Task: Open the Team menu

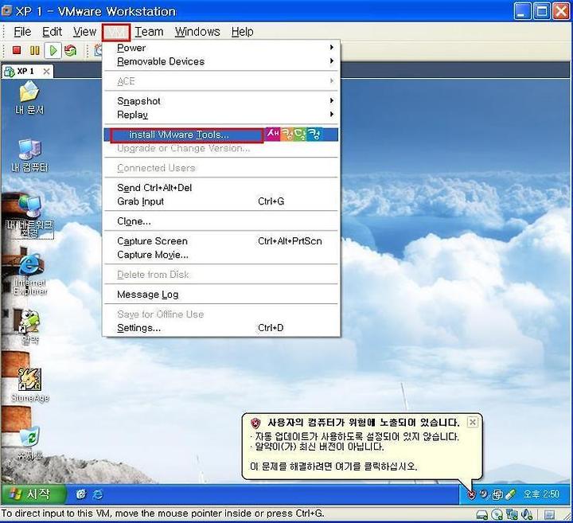Action: (149, 32)
